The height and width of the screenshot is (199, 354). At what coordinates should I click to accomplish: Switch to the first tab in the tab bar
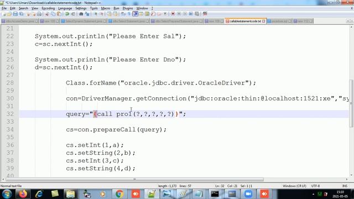pyautogui.click(x=20, y=21)
